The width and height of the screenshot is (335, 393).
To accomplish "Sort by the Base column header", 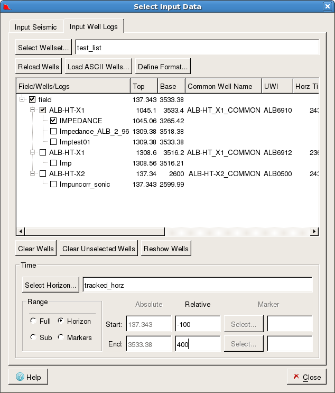I will 172,86.
